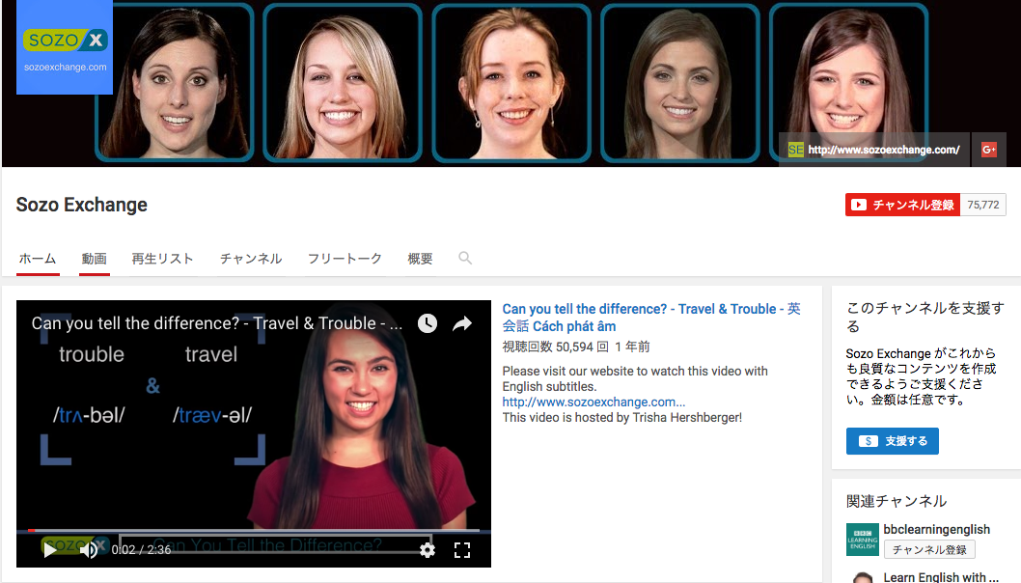Image resolution: width=1021 pixels, height=583 pixels.
Task: Open the フリートーク tab
Action: tap(345, 259)
